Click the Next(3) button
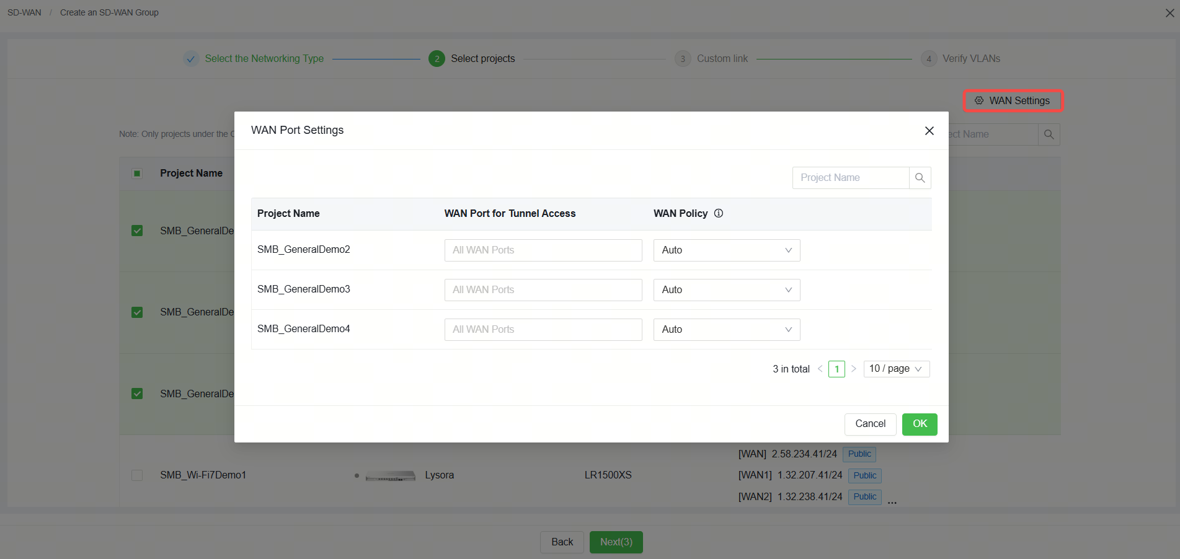Image resolution: width=1180 pixels, height=559 pixels. click(x=616, y=542)
